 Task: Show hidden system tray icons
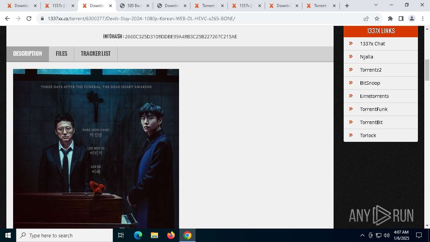[362, 235]
